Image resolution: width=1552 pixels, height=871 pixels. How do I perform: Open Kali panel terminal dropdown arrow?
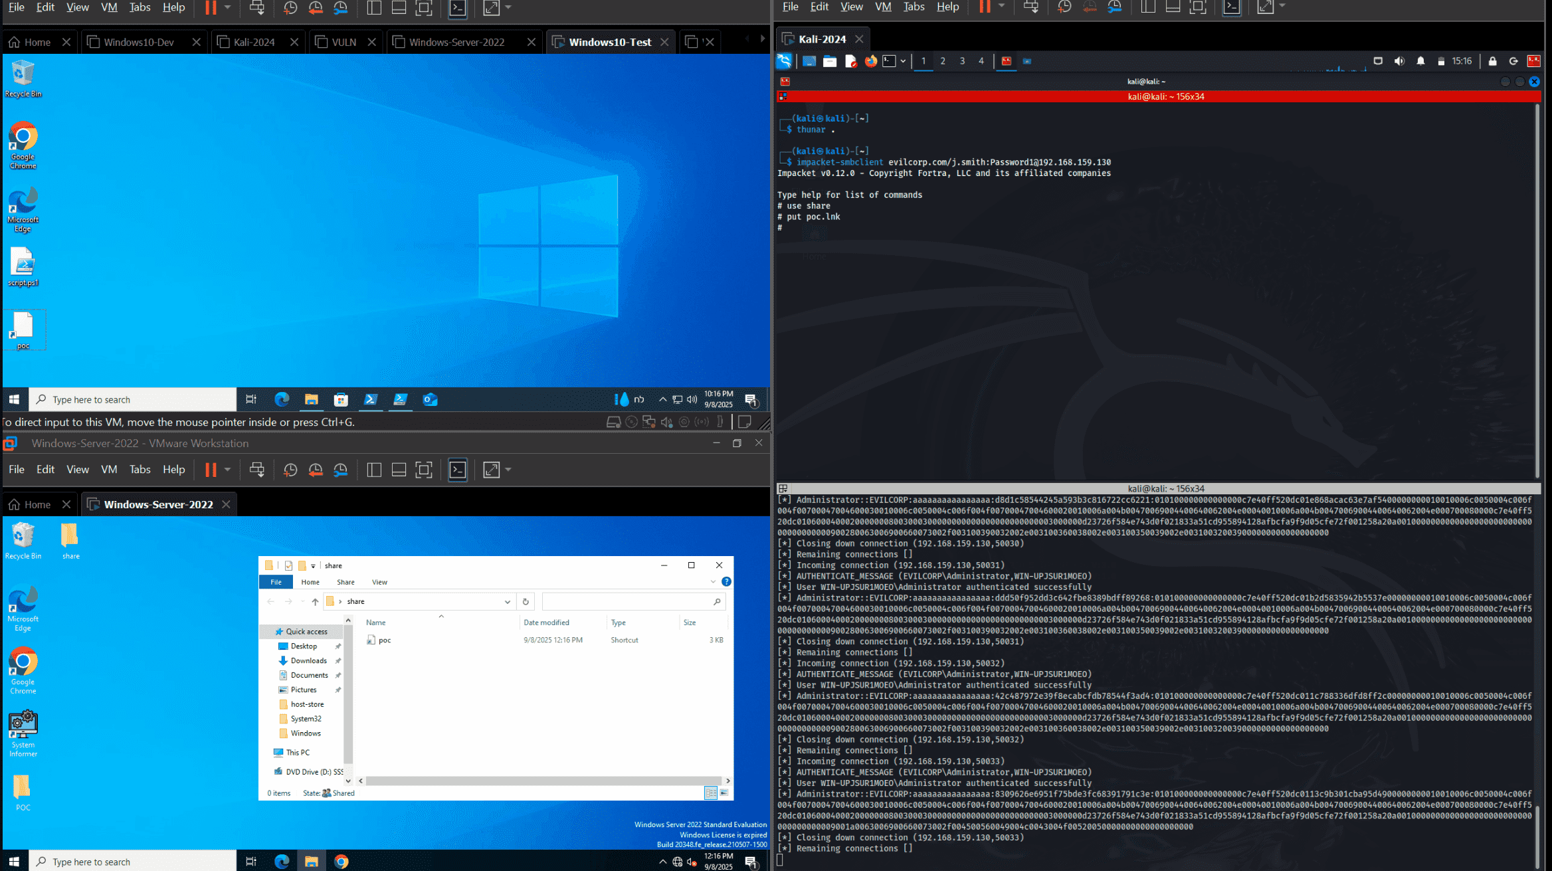[x=903, y=61]
